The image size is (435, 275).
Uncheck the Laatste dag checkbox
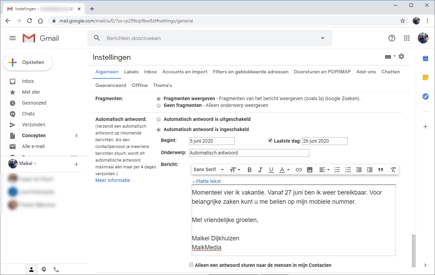270,140
